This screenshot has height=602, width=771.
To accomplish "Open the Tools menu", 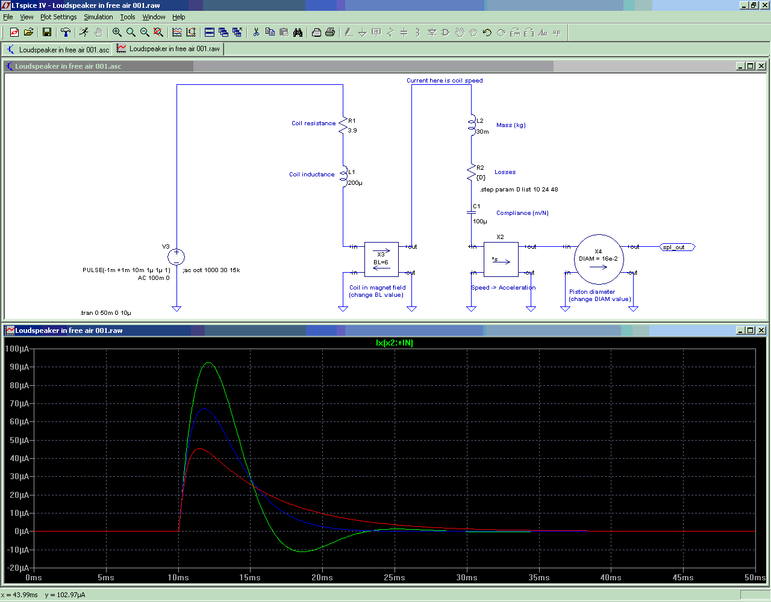I will coord(128,17).
